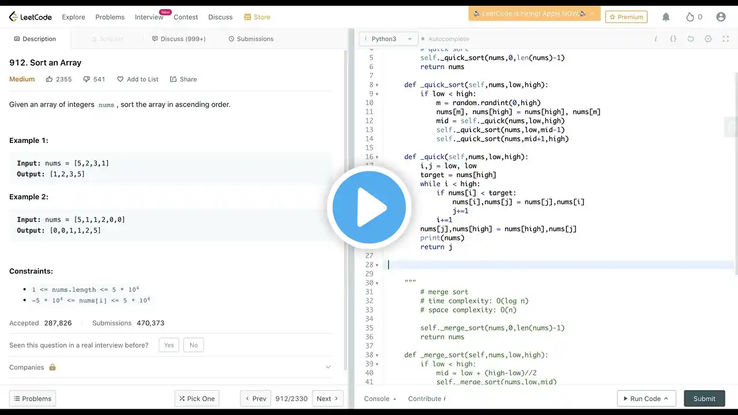The height and width of the screenshot is (415, 738).
Task: Click the Premium button
Action: click(626, 17)
